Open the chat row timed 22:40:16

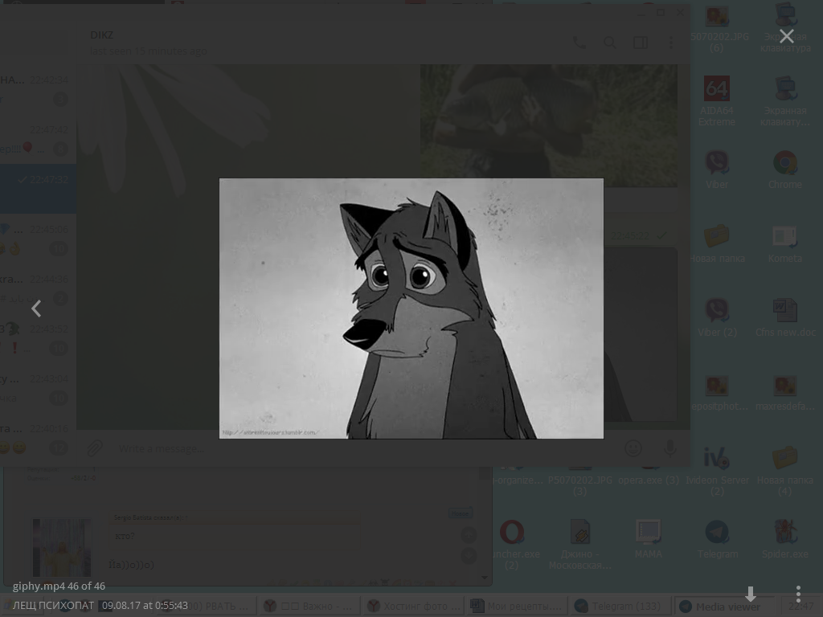click(38, 438)
